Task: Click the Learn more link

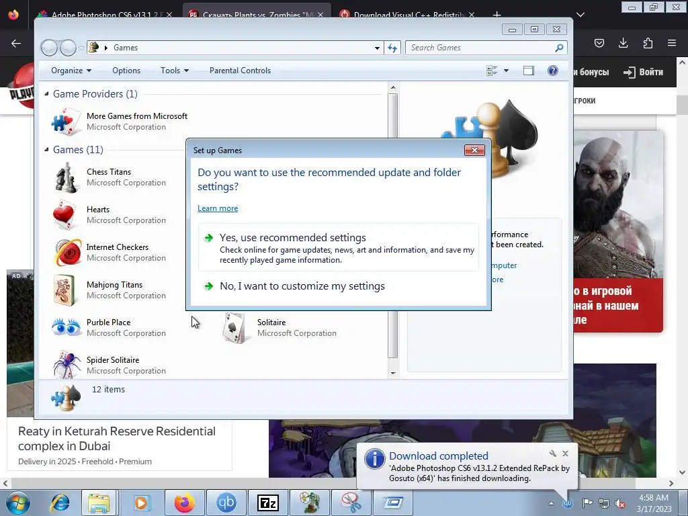Action: click(x=218, y=208)
